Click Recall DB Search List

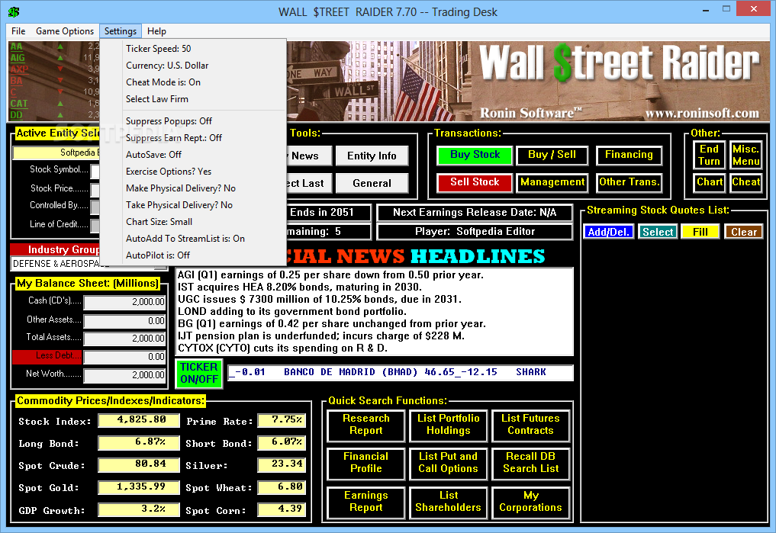point(530,464)
